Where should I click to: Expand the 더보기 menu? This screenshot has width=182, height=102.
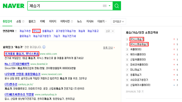[102, 21]
